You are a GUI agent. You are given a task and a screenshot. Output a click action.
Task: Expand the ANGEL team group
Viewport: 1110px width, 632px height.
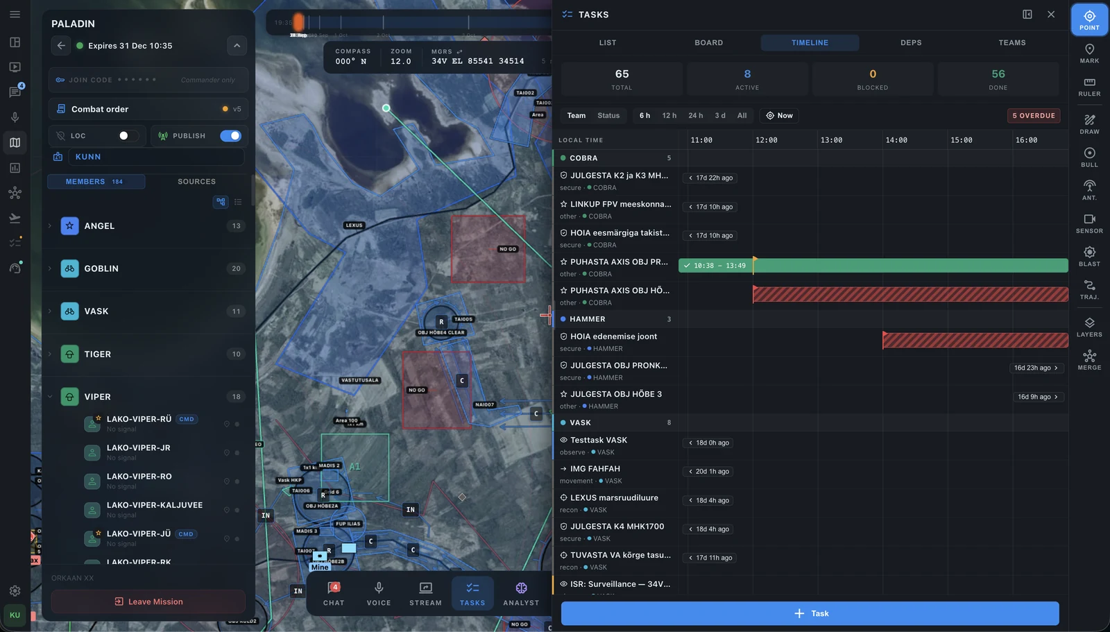50,226
